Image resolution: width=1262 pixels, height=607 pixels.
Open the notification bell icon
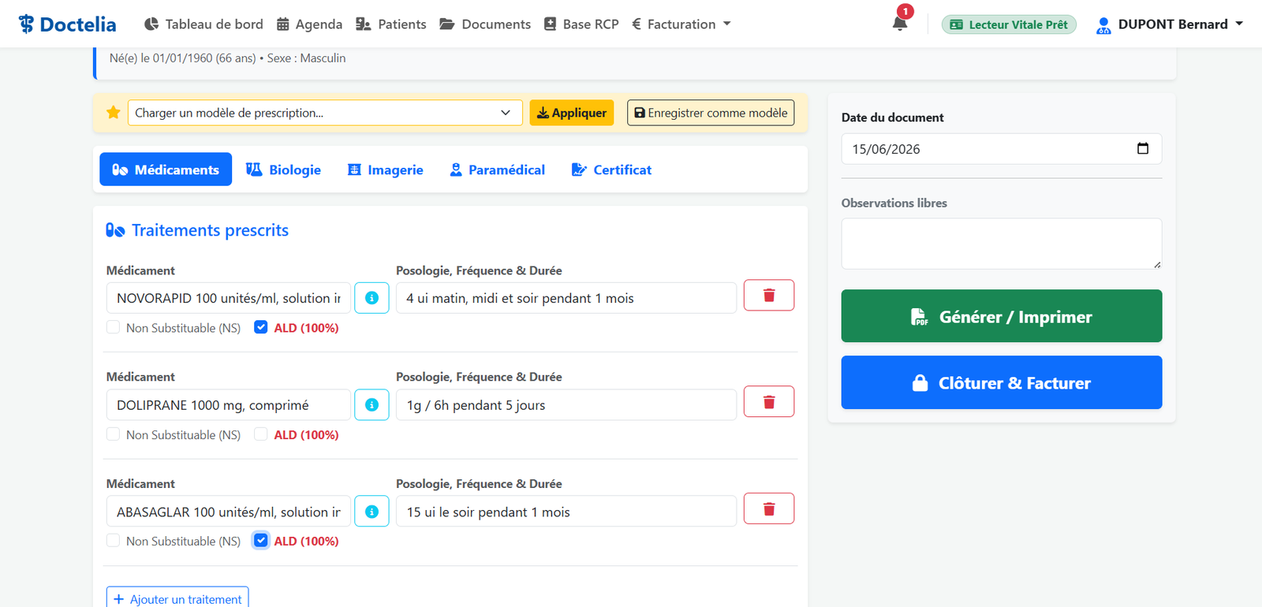tap(899, 23)
